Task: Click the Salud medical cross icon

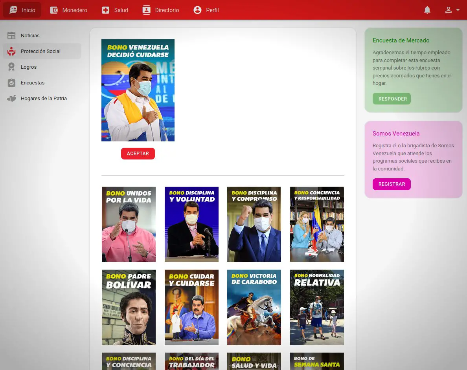Action: [105, 10]
